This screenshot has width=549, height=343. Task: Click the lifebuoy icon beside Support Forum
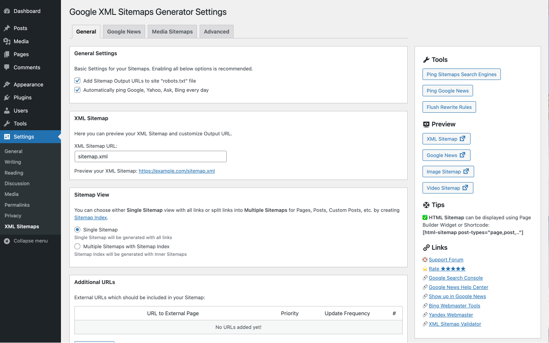pyautogui.click(x=425, y=260)
